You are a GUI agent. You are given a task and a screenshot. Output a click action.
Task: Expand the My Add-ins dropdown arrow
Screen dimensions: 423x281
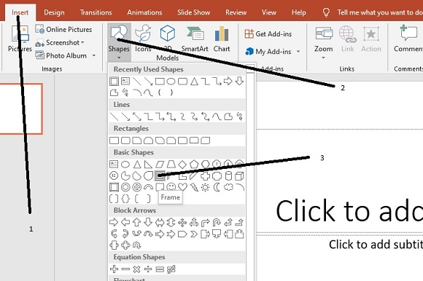(x=298, y=51)
